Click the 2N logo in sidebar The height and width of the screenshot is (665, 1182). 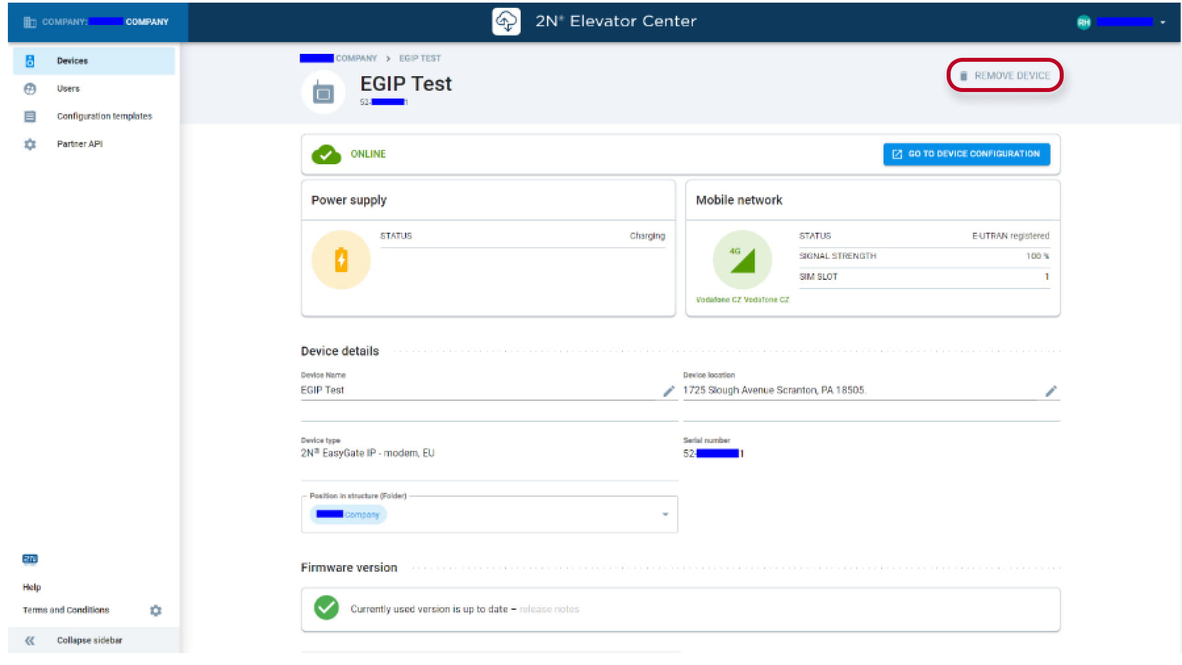coord(30,559)
